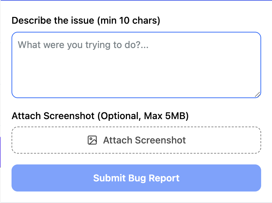Image resolution: width=272 pixels, height=203 pixels.
Task: Click Attach Screenshot to upload a file
Action: (136, 140)
